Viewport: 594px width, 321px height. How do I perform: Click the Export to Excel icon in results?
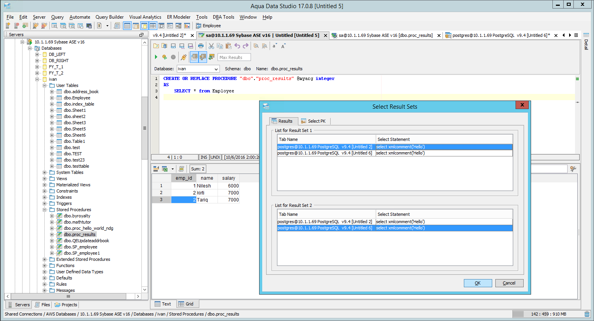click(165, 169)
